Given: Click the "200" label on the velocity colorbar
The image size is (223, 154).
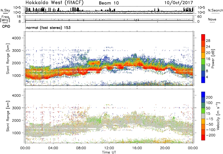Looking at the screenshot, I should pos(209,97).
